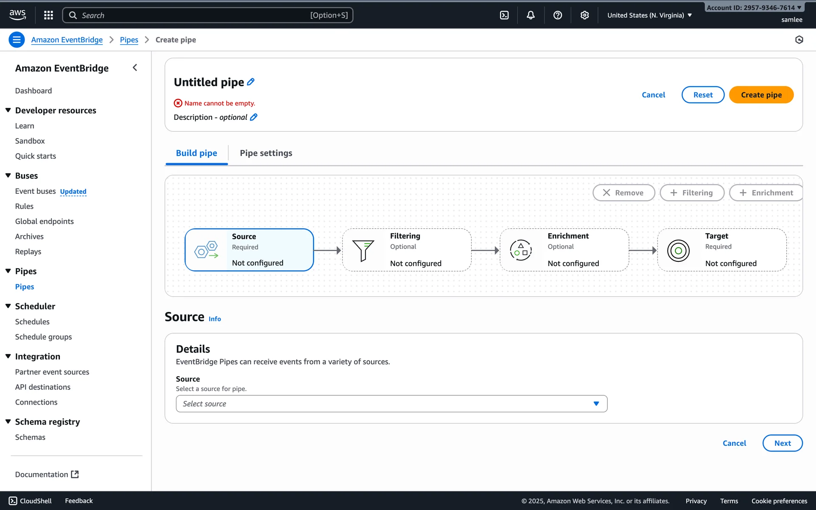816x510 pixels.
Task: Select the Target stage bullseye icon
Action: 678,250
